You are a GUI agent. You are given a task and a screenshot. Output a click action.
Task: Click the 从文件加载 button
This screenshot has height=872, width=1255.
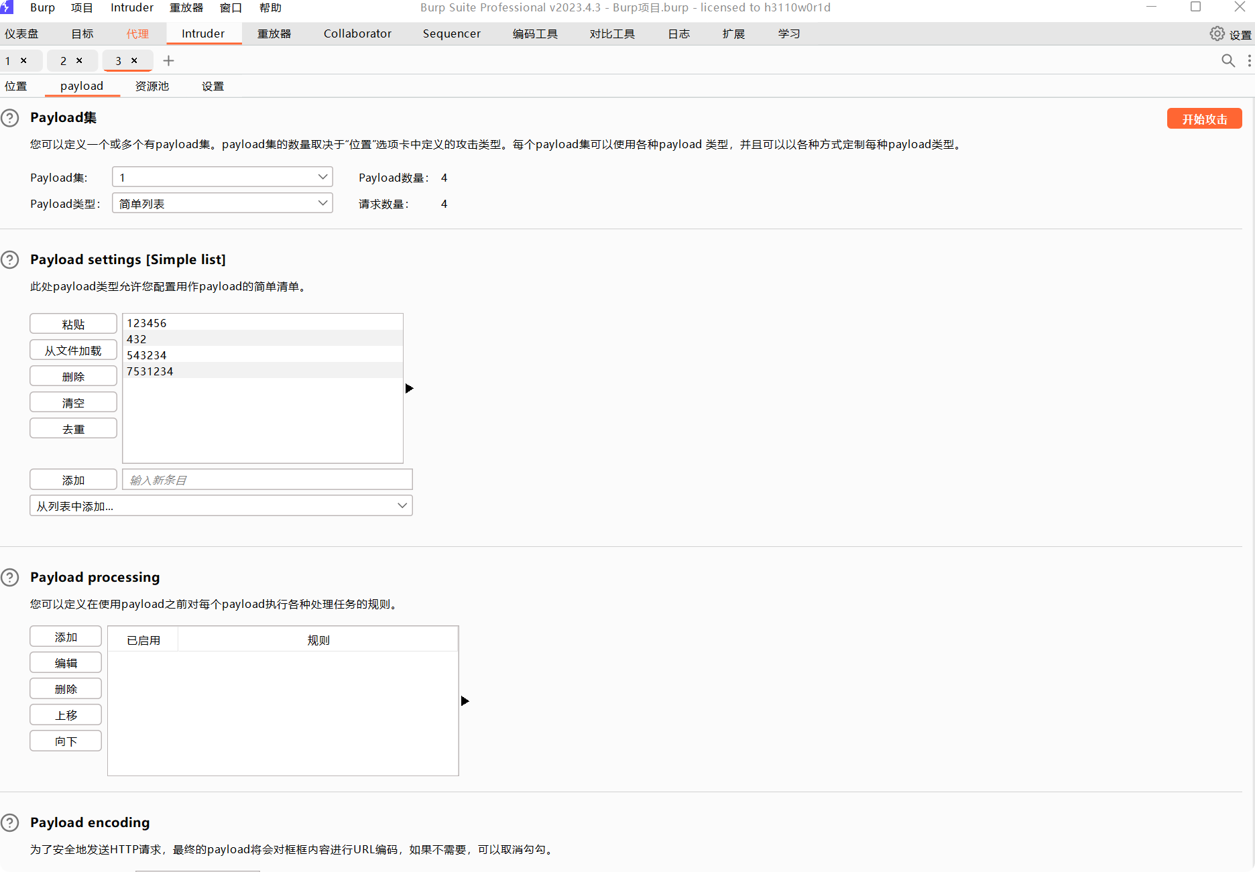coord(73,350)
